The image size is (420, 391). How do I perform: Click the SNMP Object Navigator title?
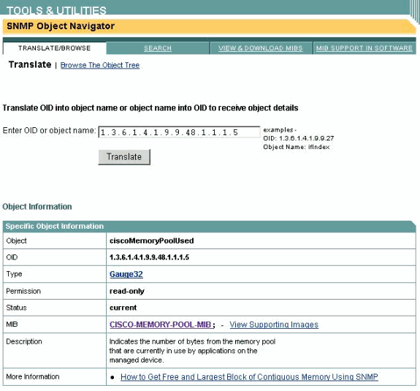pos(61,26)
